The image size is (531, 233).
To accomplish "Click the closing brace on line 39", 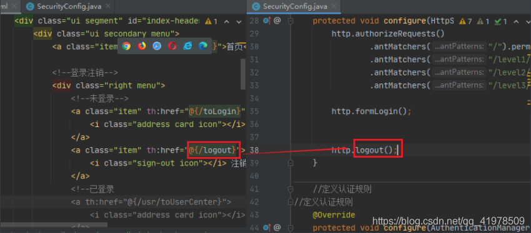I will (315, 163).
